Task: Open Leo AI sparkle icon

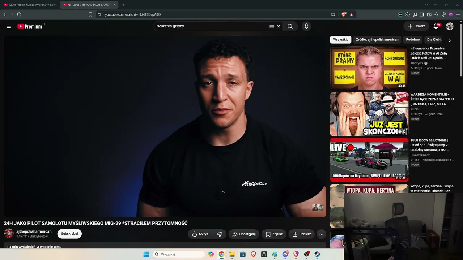Action: pos(437,14)
